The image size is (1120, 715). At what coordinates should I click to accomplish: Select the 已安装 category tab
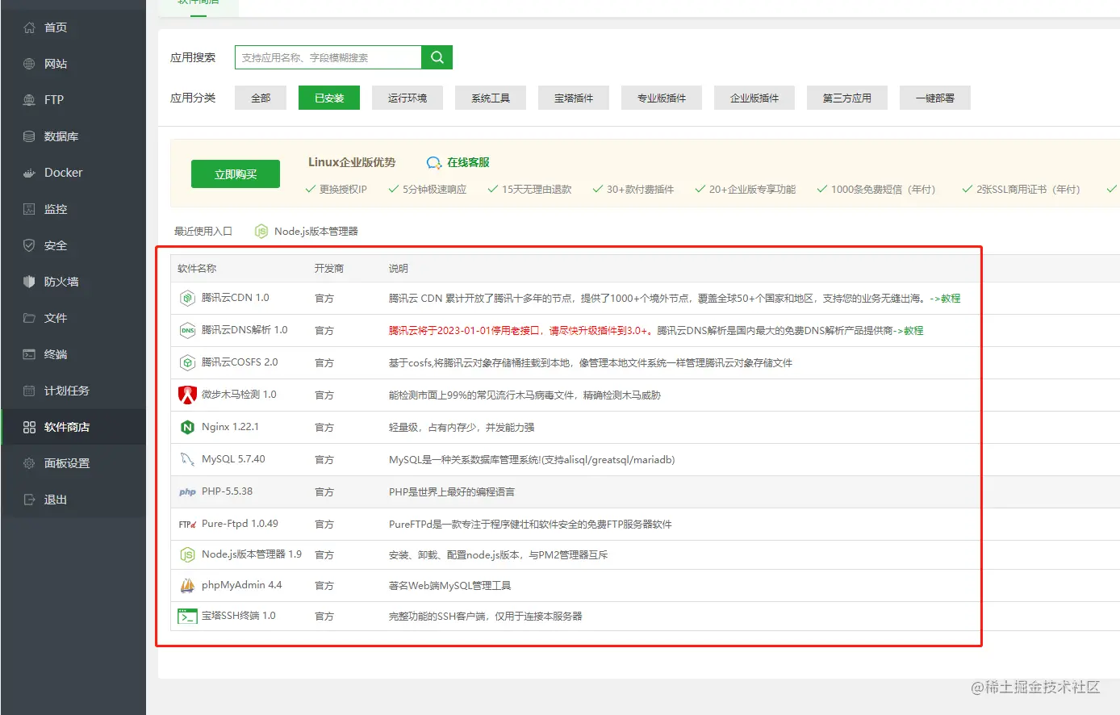(329, 98)
